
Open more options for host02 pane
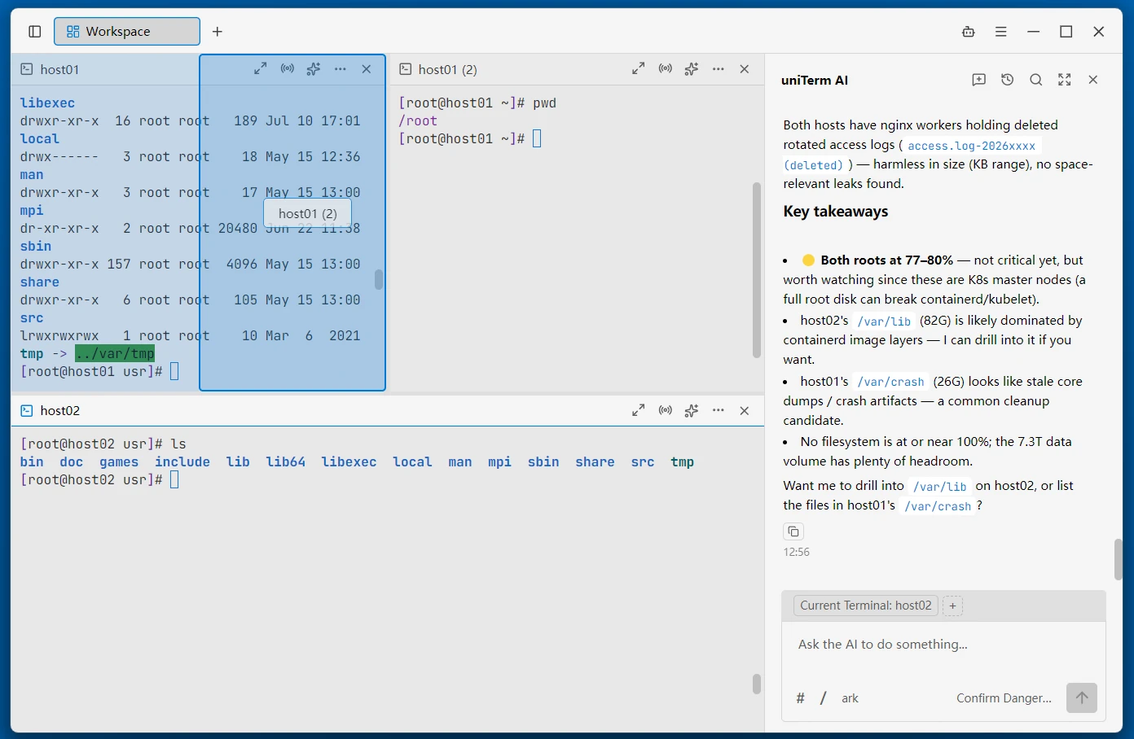click(x=718, y=410)
